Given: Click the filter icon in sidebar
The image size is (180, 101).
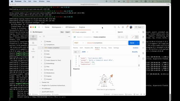Looking at the screenshot, I should (x=44, y=36).
